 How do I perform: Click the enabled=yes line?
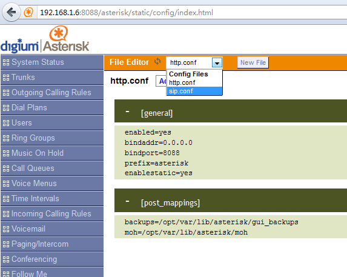tap(148, 132)
